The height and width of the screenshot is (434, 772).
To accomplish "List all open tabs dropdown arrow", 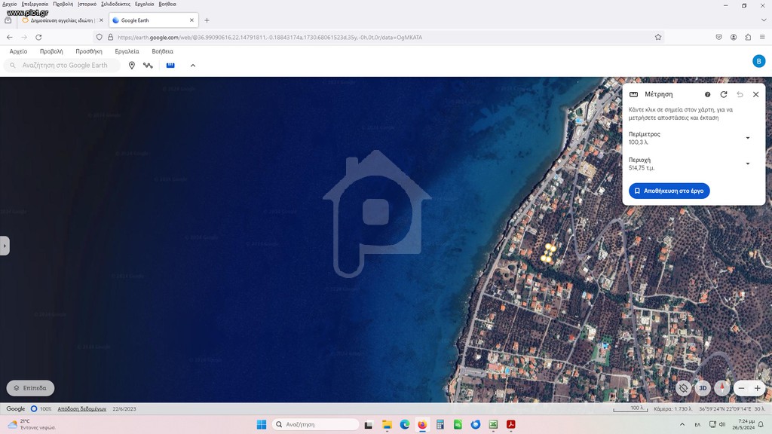I will [x=764, y=20].
